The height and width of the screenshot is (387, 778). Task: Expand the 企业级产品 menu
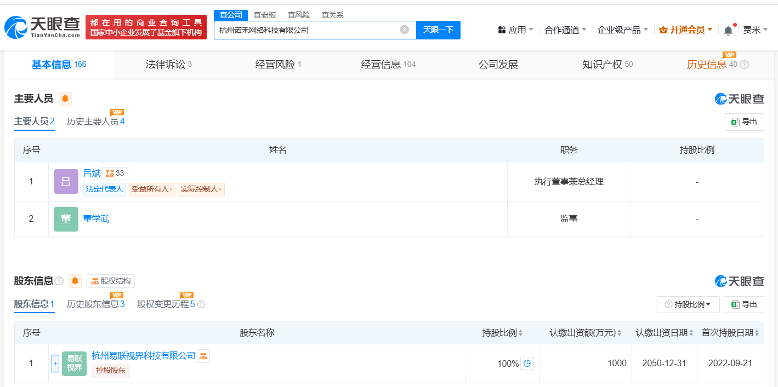(622, 30)
